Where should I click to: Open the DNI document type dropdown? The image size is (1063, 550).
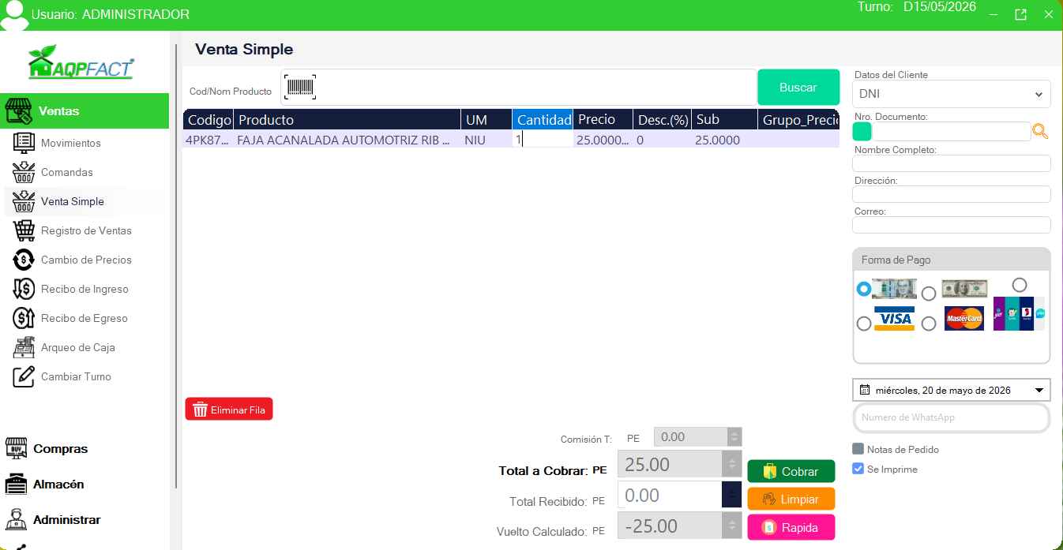(952, 94)
